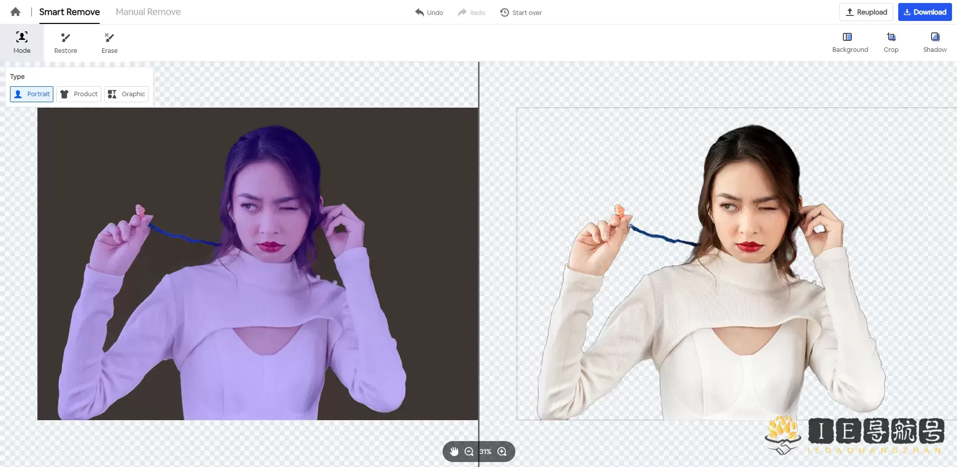
Task: Zoom out with the minus magnifier
Action: pyautogui.click(x=469, y=452)
